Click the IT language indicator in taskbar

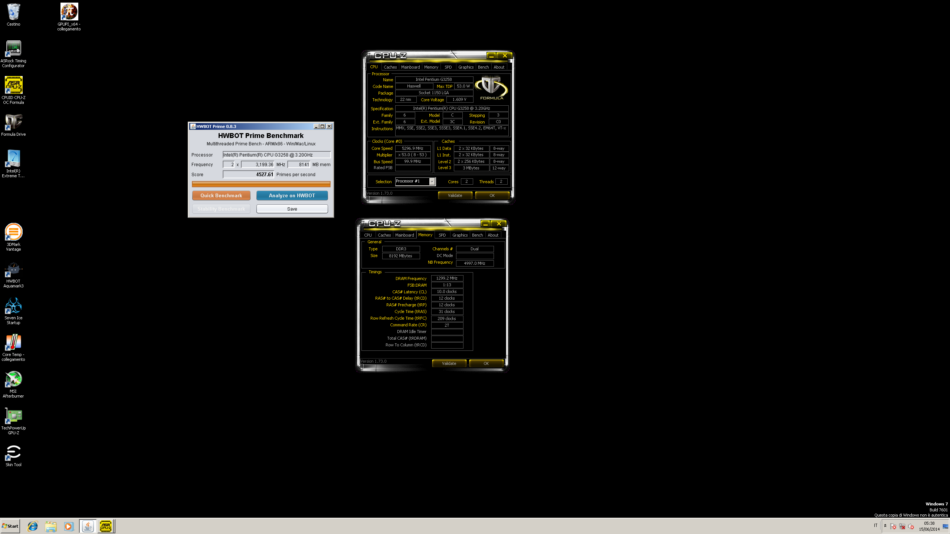coord(875,525)
